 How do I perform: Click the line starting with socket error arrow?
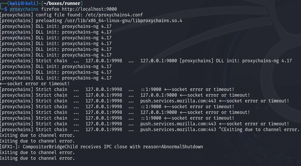pos(35,84)
